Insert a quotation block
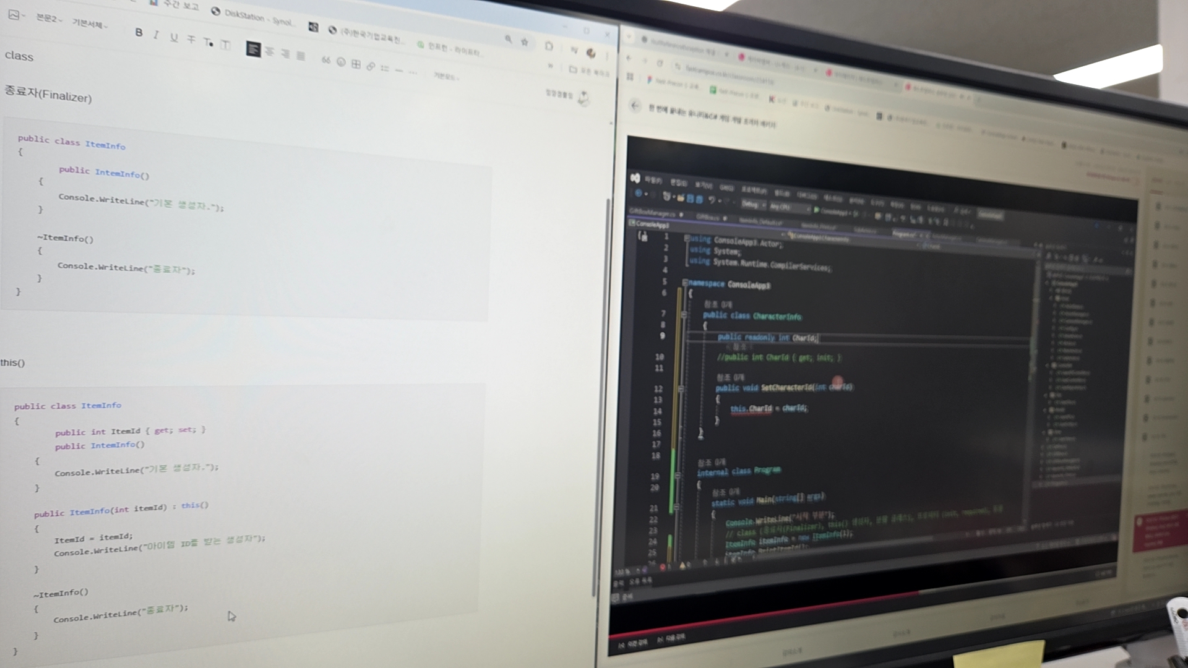Screen dimensions: 1188x668 (326, 60)
